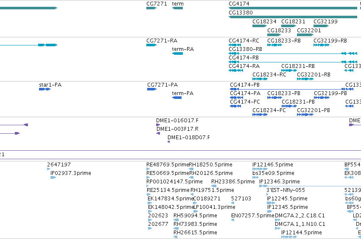Select the star1-PA protein label
The width and height of the screenshot is (361, 239).
50,85
